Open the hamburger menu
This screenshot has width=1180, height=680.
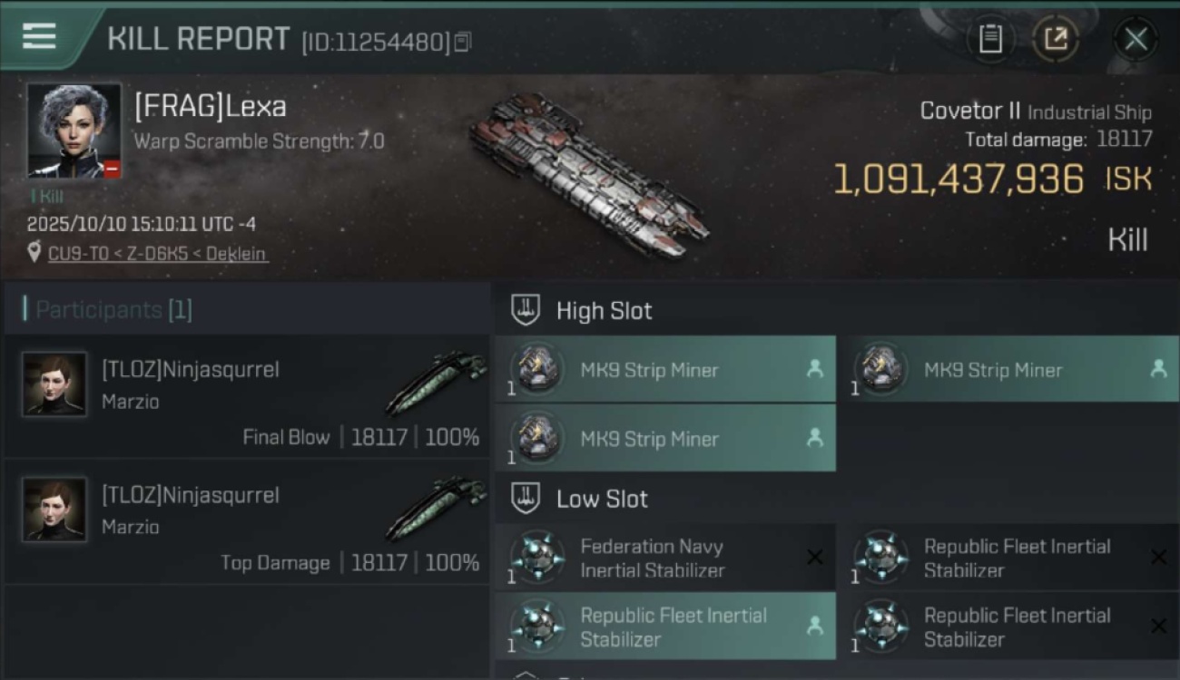click(x=39, y=37)
